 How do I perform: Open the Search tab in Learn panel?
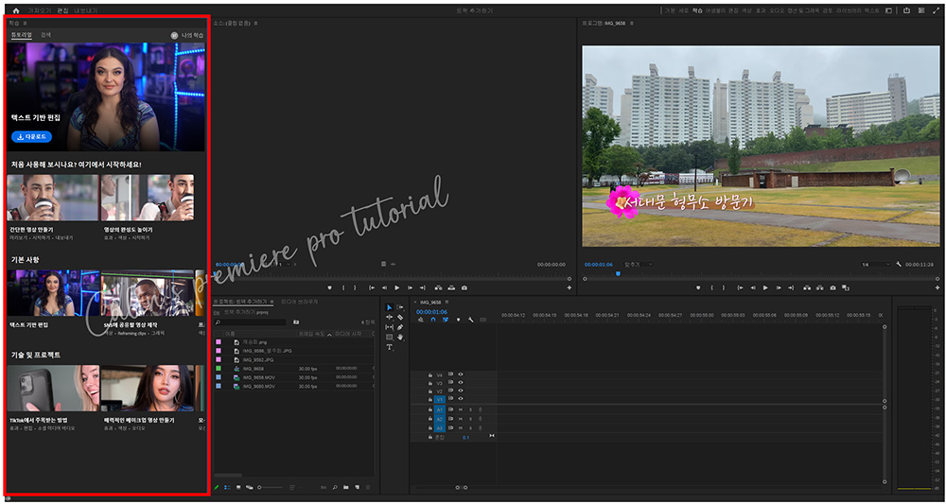tap(45, 35)
